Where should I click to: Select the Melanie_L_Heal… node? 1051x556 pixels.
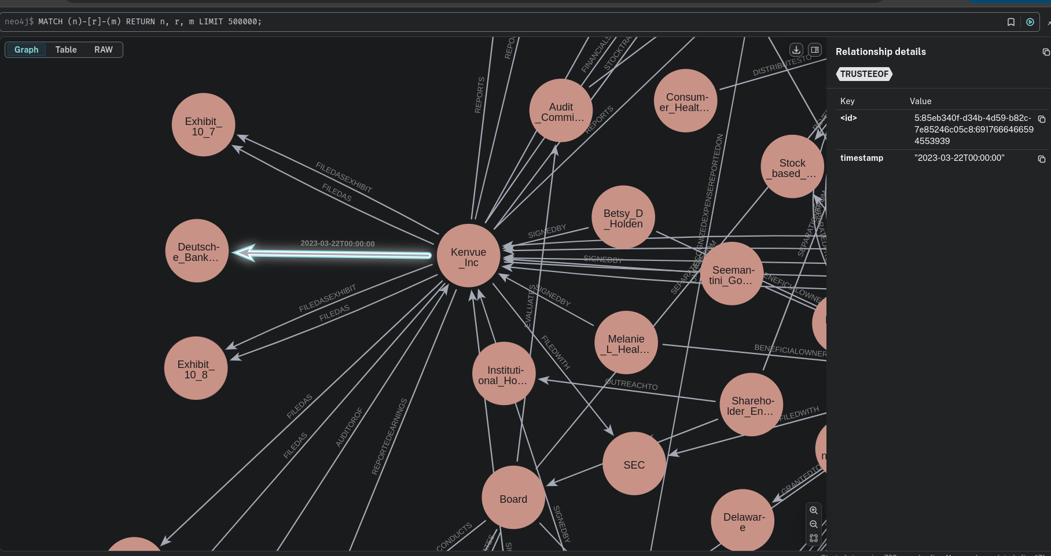click(x=626, y=343)
